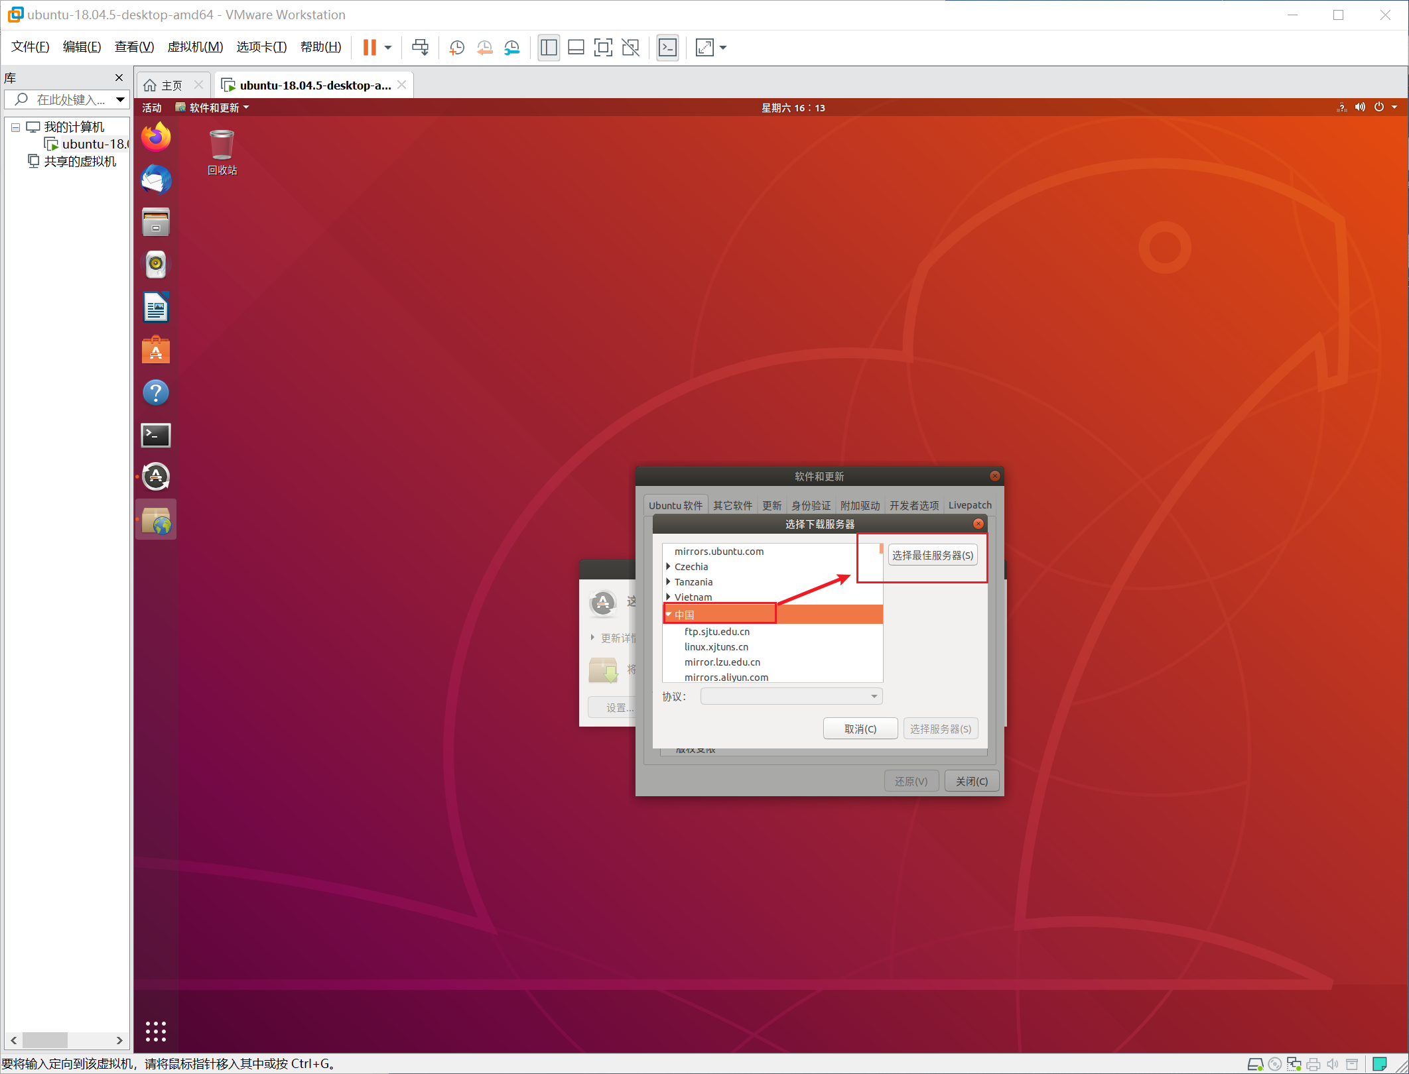Switch to Livepatch tab

[970, 505]
